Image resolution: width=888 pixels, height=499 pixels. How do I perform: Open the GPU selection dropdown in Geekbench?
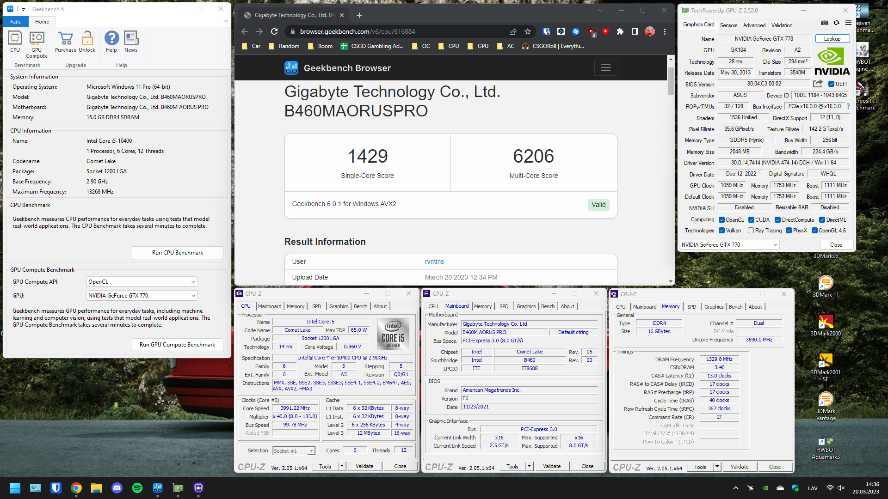coord(142,296)
